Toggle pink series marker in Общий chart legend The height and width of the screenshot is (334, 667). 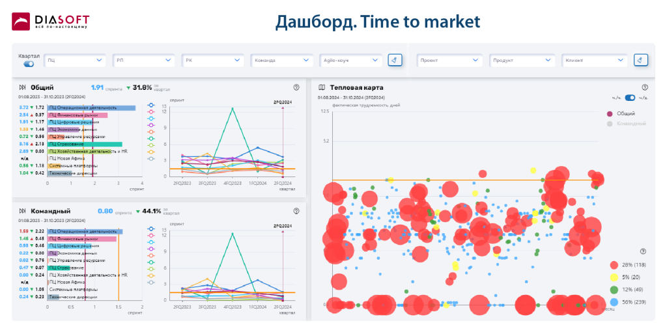151,112
